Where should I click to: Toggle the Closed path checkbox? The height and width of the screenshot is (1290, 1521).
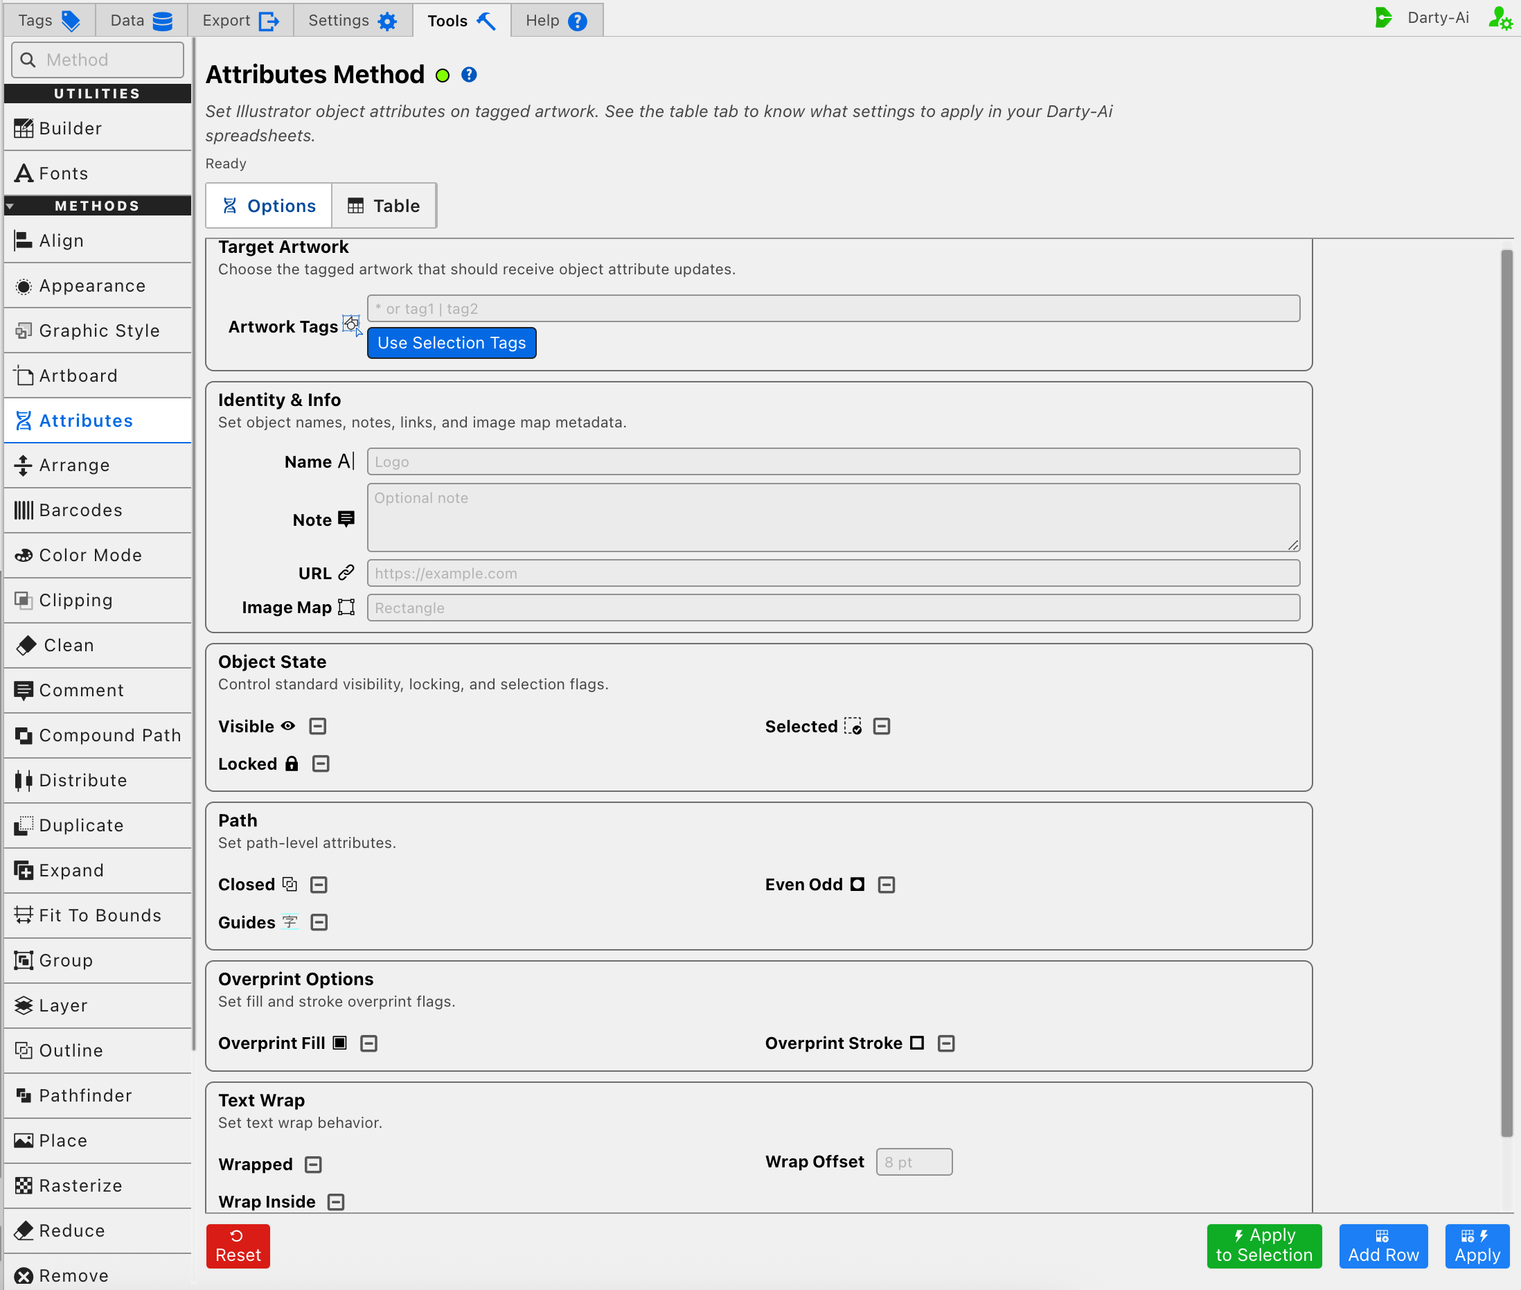coord(319,885)
